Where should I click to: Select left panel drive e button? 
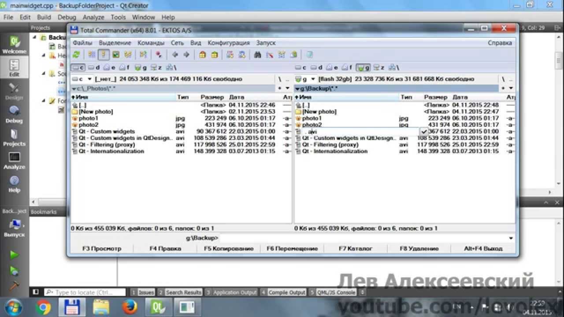point(110,67)
